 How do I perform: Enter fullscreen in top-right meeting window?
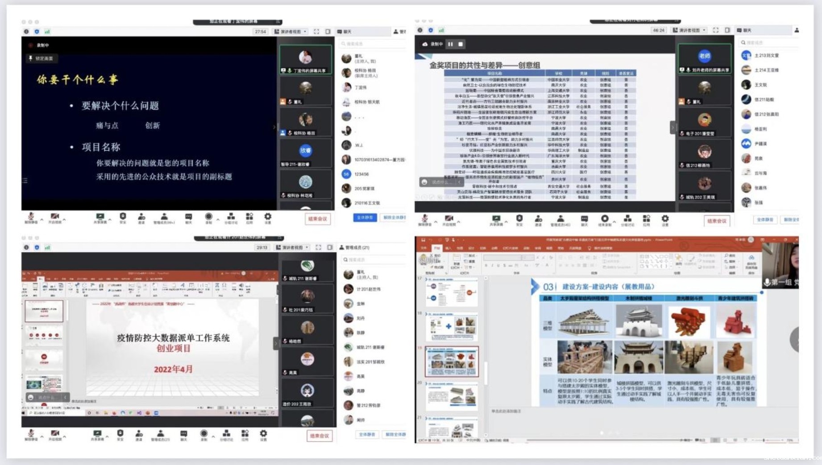click(x=716, y=30)
